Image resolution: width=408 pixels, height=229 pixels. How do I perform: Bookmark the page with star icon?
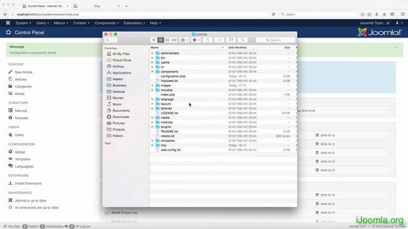click(363, 14)
